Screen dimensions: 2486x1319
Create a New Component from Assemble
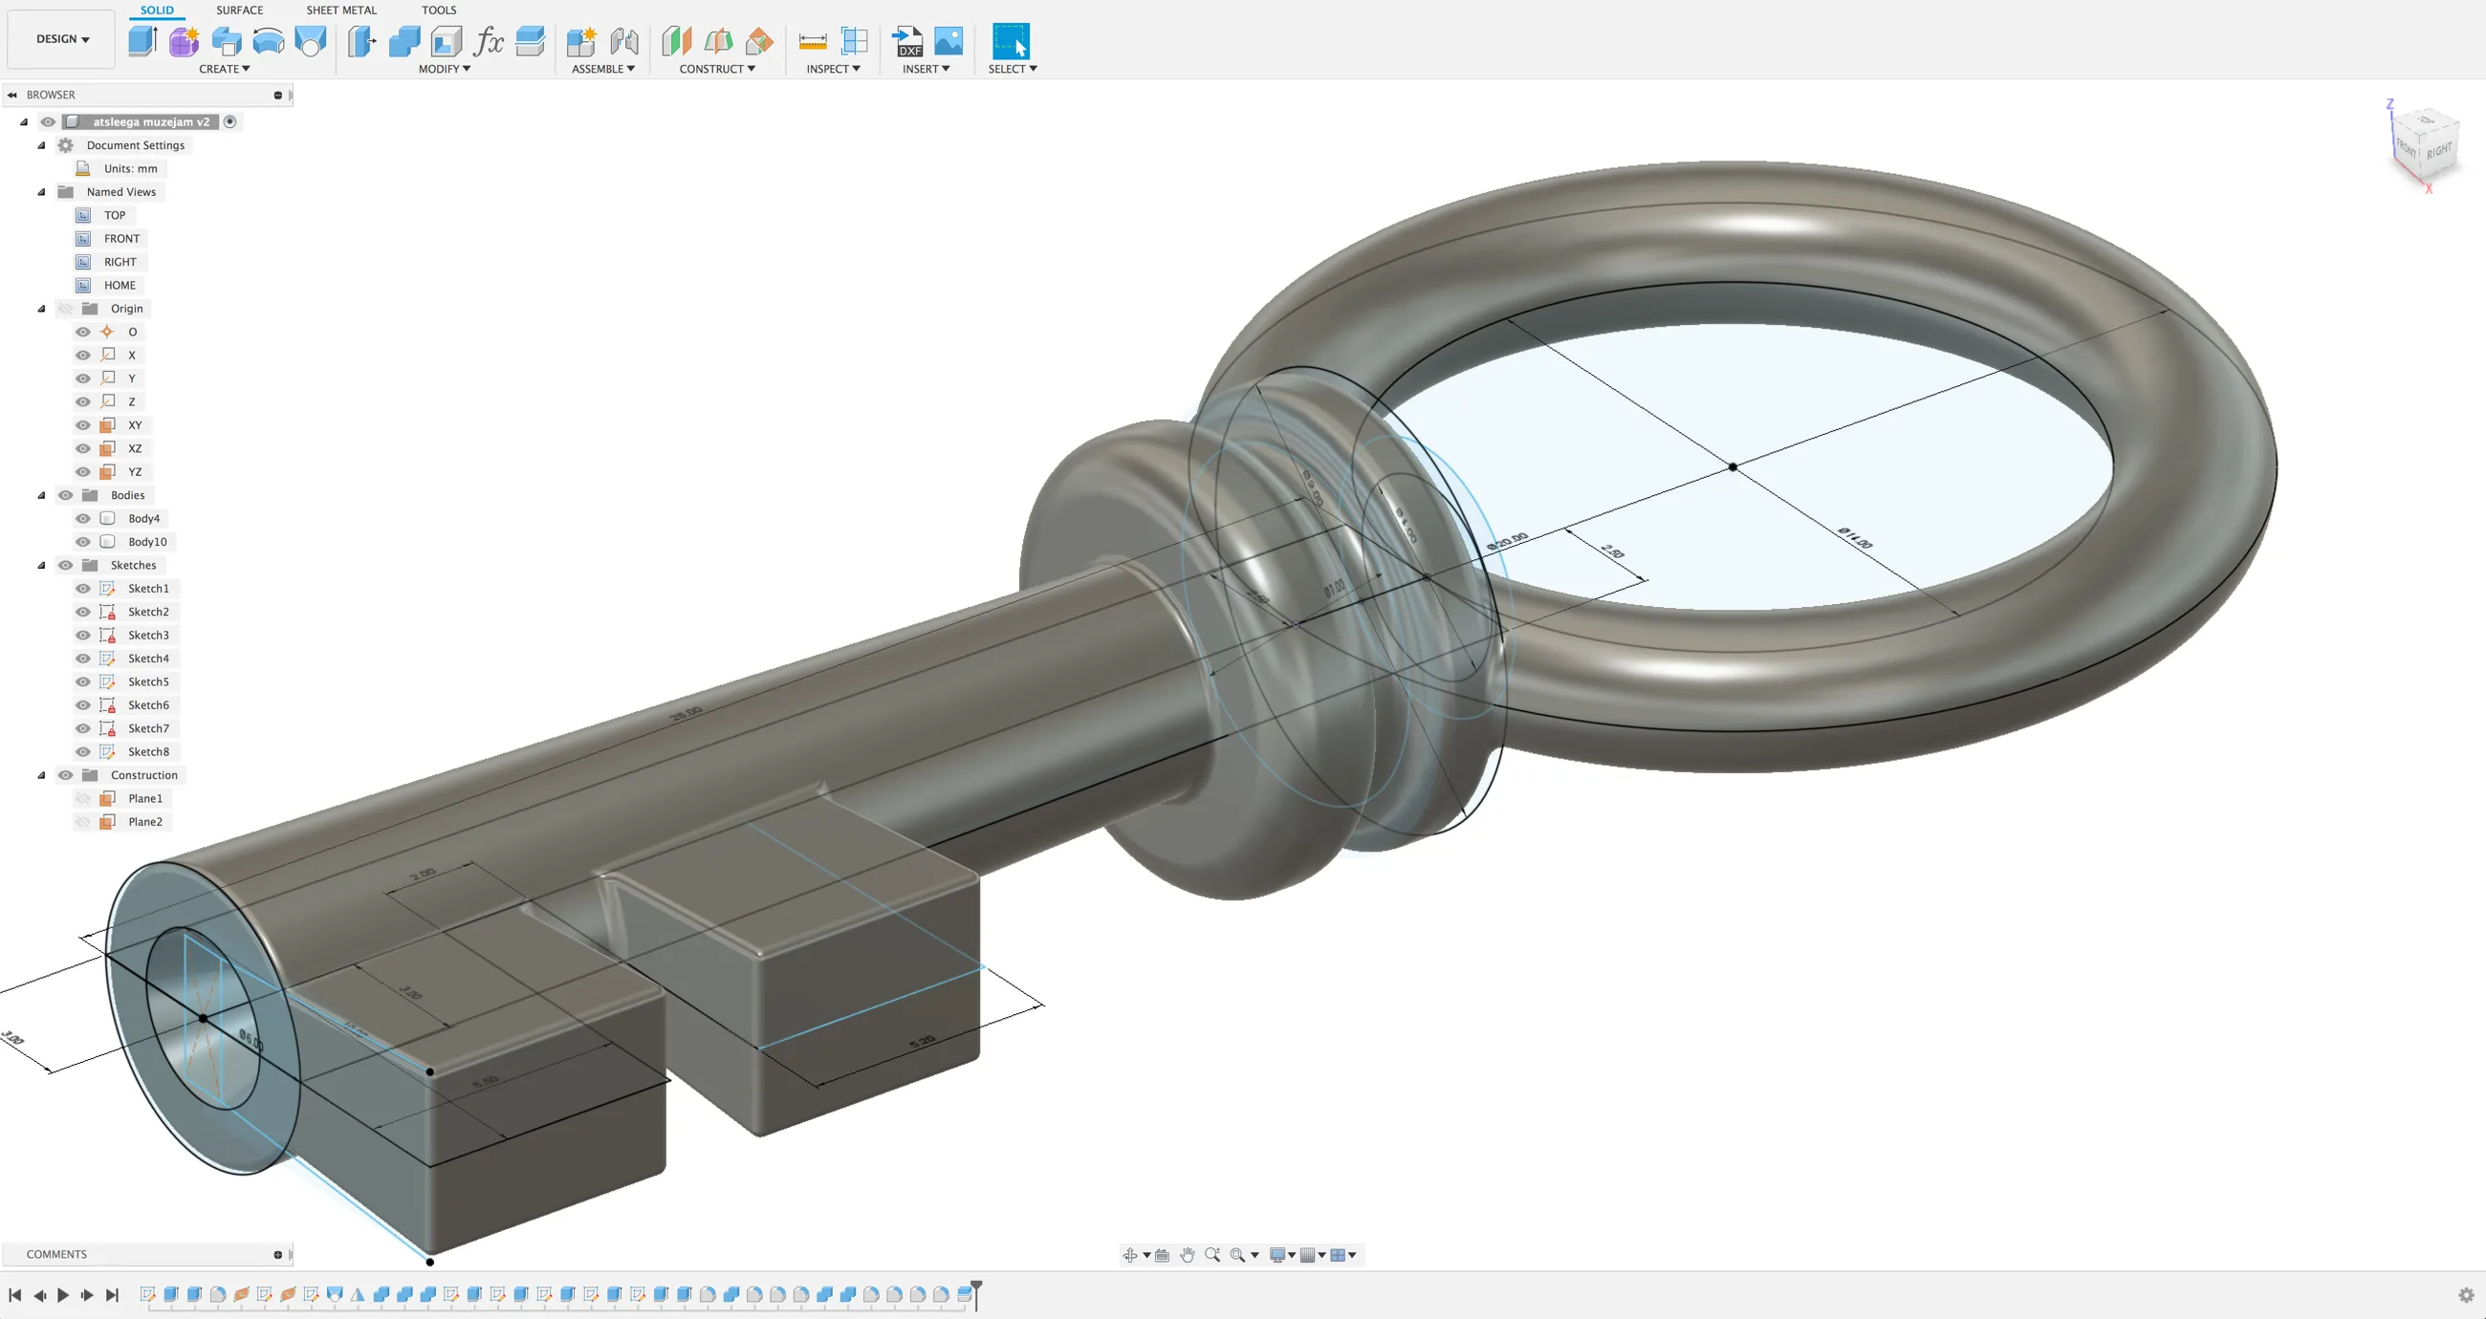click(x=582, y=40)
